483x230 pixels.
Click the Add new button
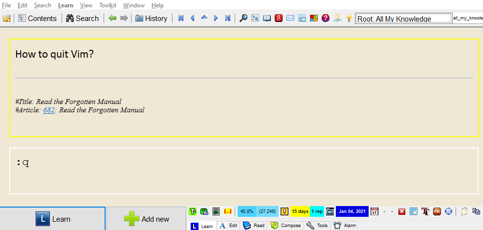point(147,219)
